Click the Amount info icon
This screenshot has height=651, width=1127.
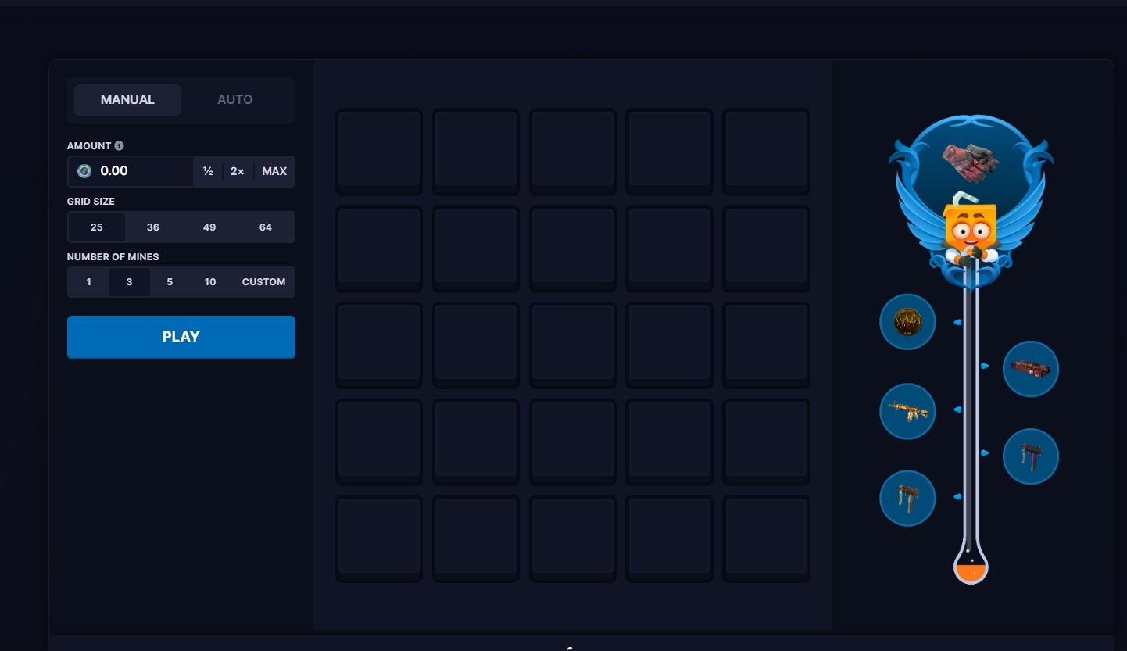coord(119,146)
